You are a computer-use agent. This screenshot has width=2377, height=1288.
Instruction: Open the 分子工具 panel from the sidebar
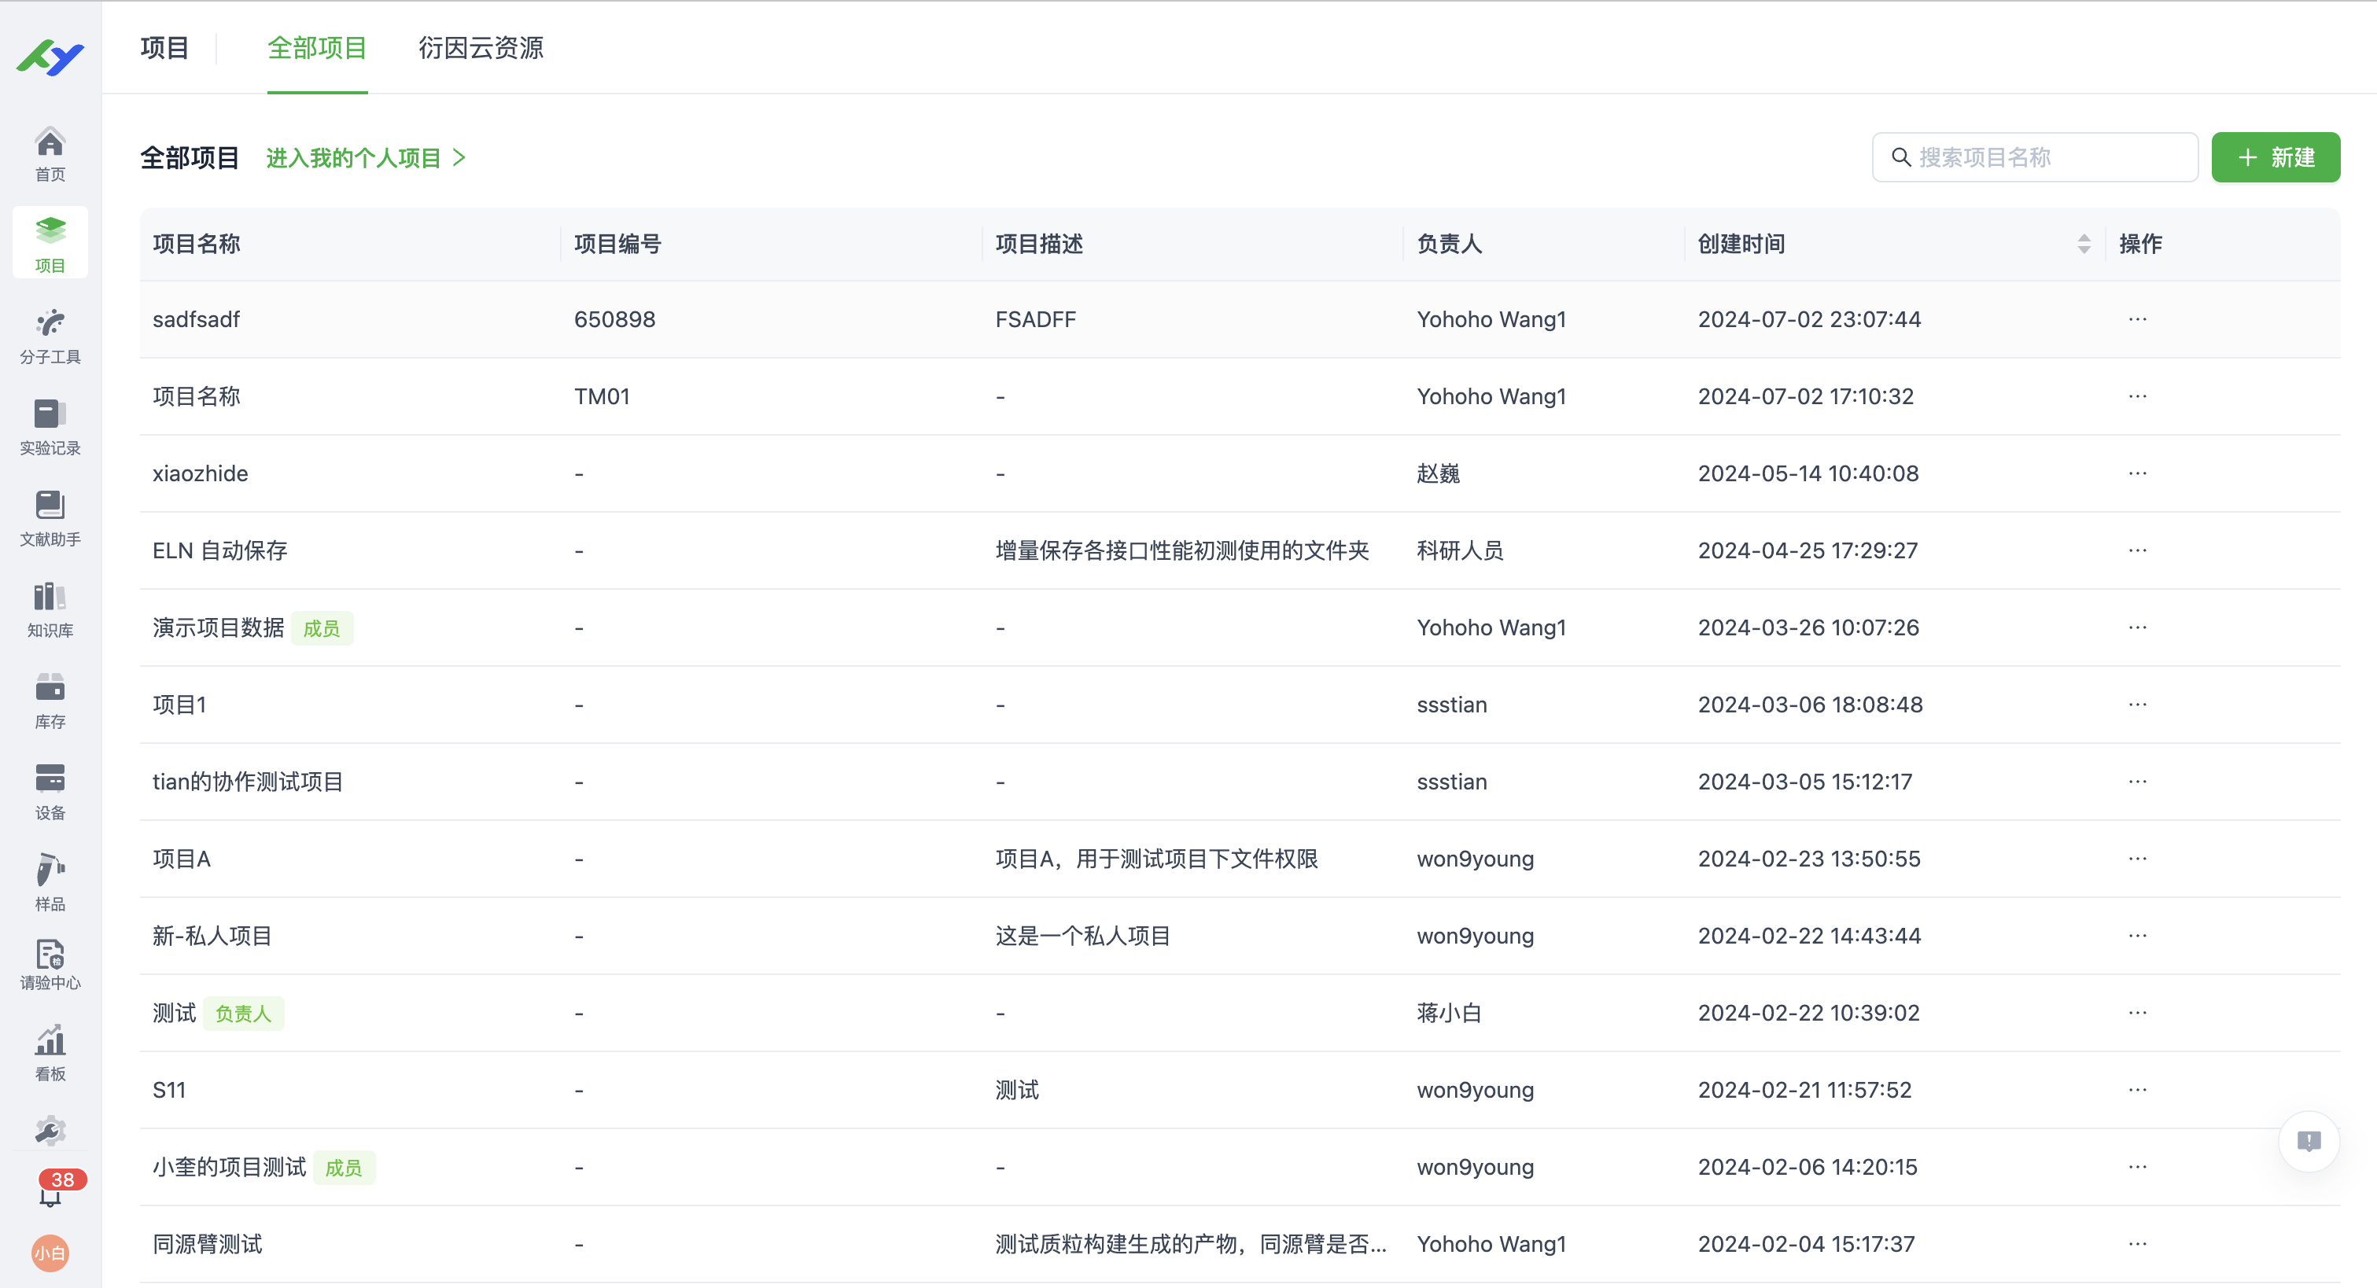pyautogui.click(x=50, y=334)
